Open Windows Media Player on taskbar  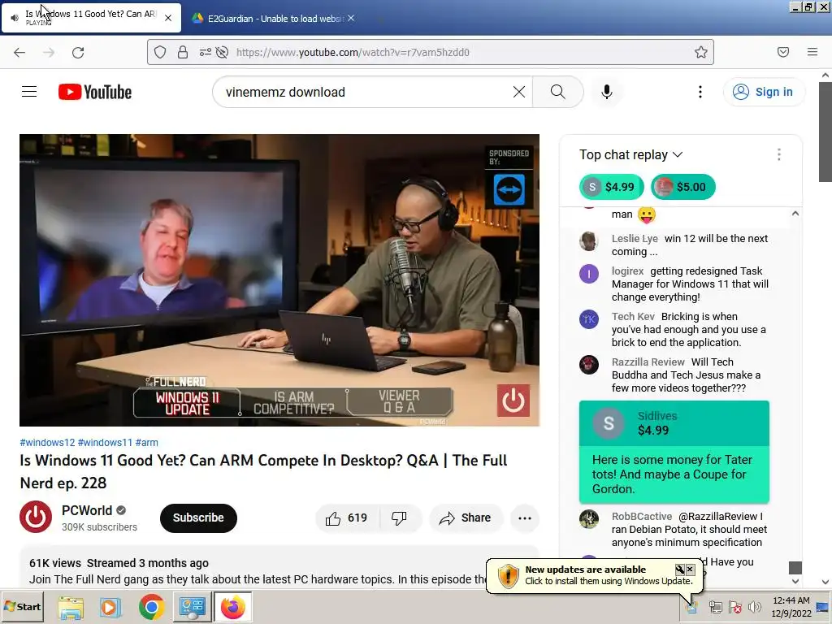[x=110, y=607]
